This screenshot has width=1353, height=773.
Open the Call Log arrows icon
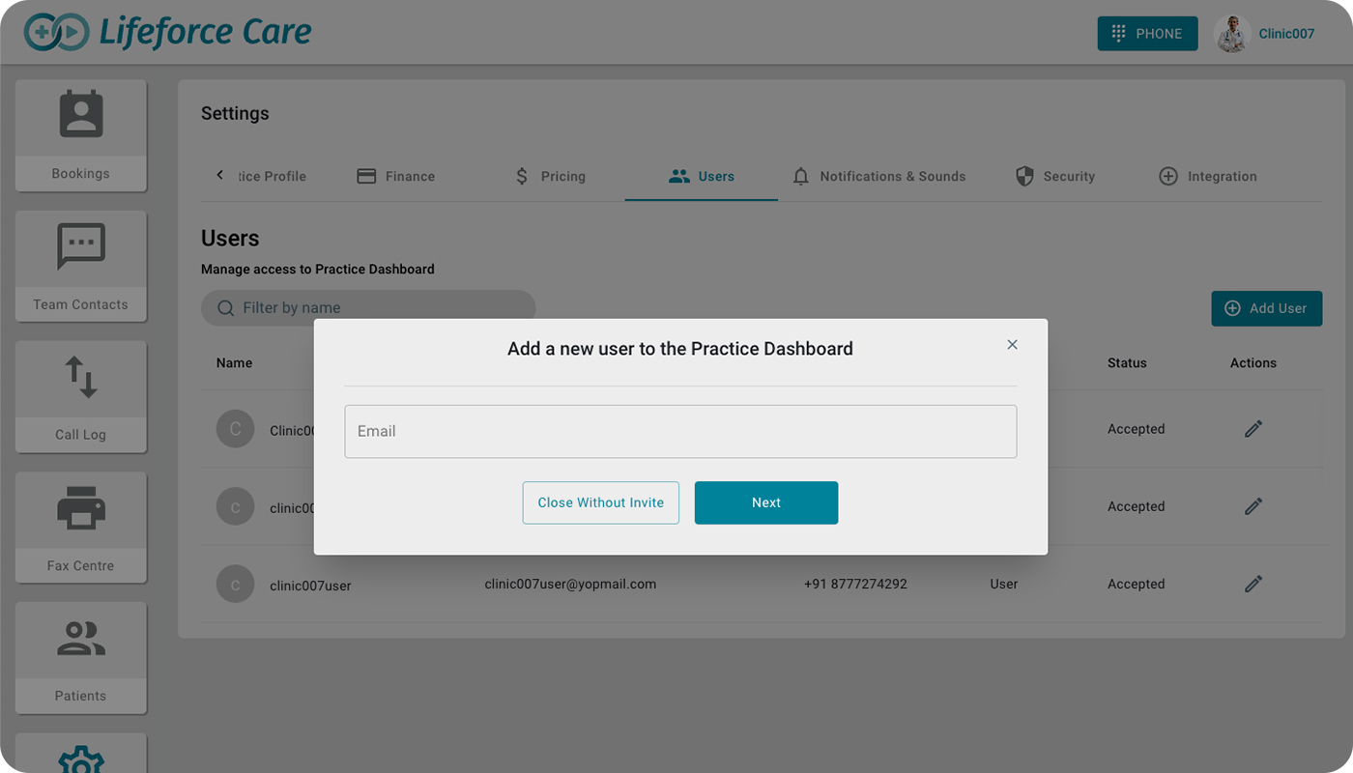pyautogui.click(x=81, y=378)
